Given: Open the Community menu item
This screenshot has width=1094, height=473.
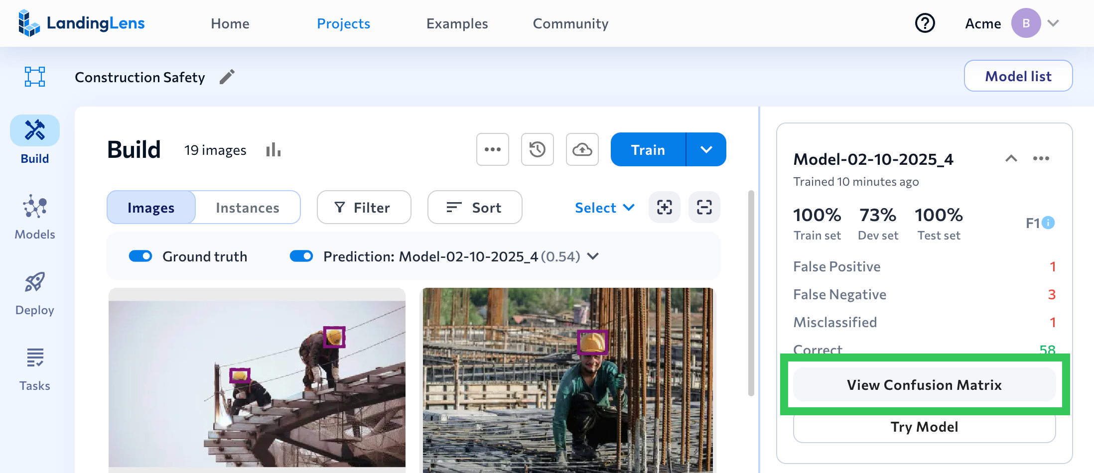Looking at the screenshot, I should coord(570,23).
